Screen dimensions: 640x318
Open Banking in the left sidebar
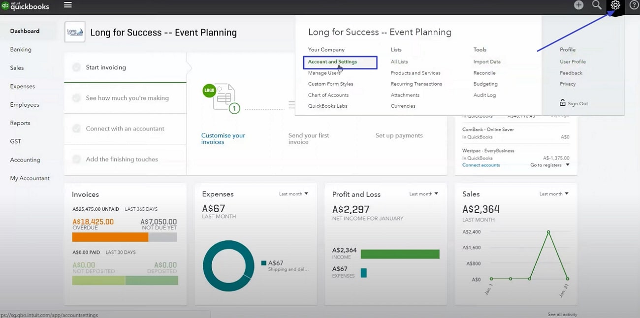coord(21,49)
